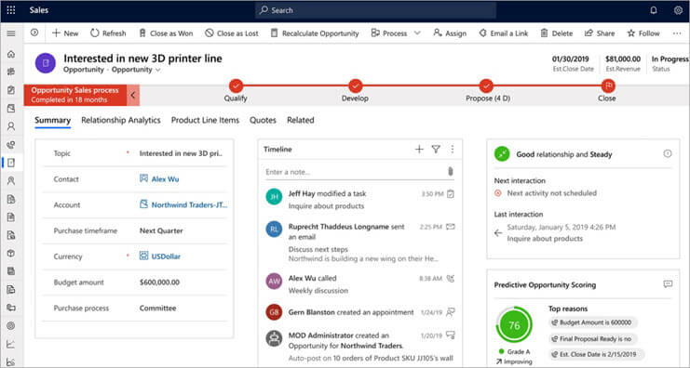Click the AW avatar in timeline
690x368 pixels.
(274, 281)
